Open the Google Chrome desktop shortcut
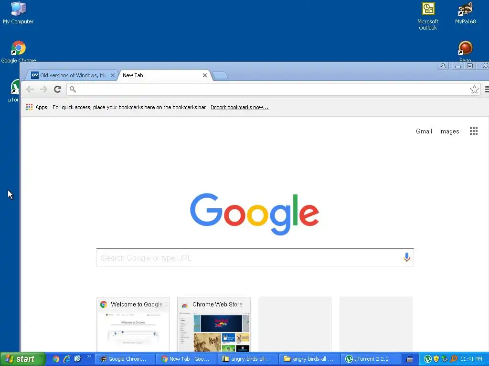The image size is (489, 366). (x=19, y=51)
